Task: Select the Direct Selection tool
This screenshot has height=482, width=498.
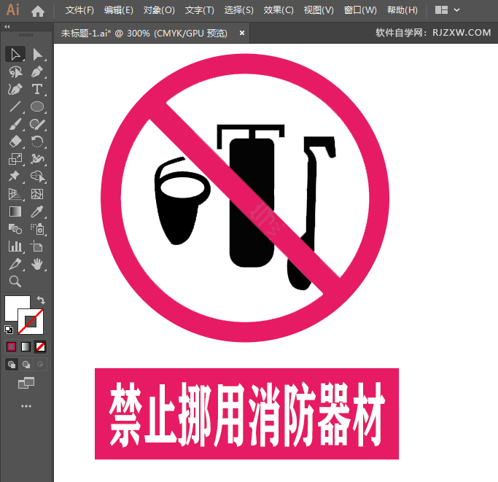Action: click(x=37, y=55)
